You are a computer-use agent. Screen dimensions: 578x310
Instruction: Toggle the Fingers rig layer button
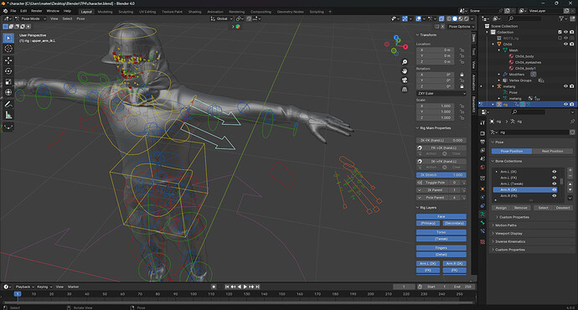tap(441, 248)
